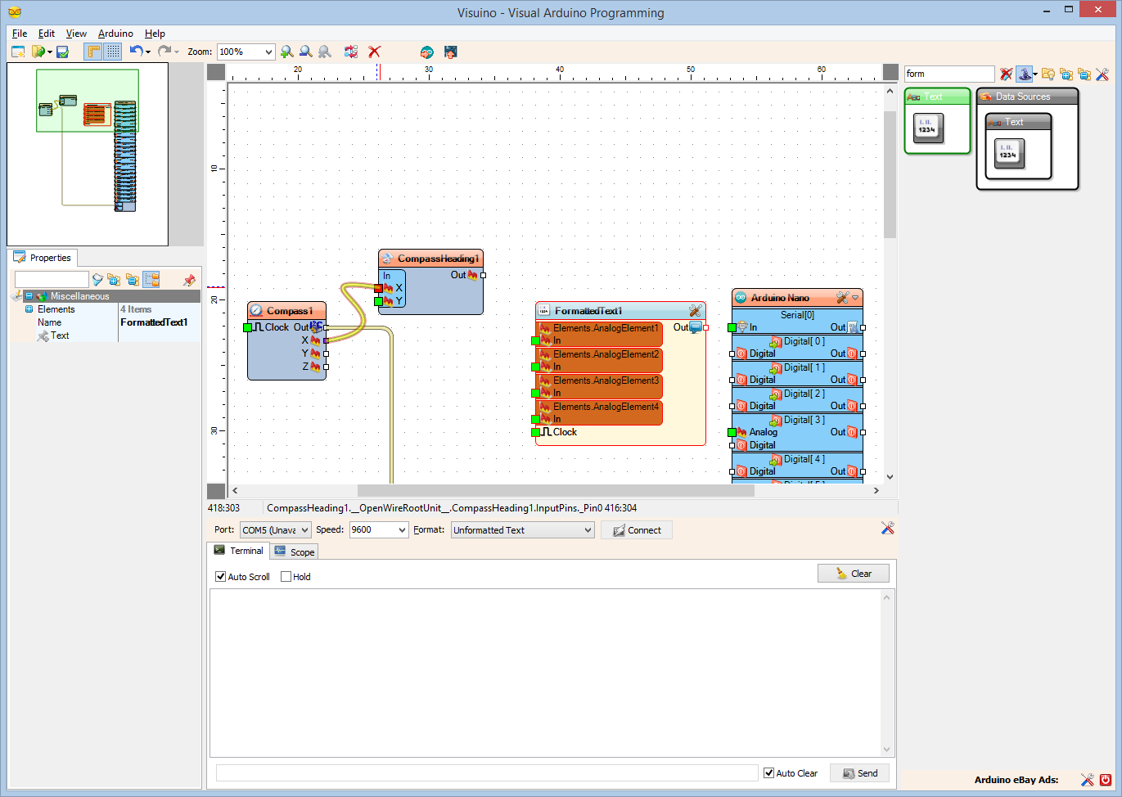Open the wizard hat dropdown arrow
The height and width of the screenshot is (797, 1122).
(x=1035, y=74)
